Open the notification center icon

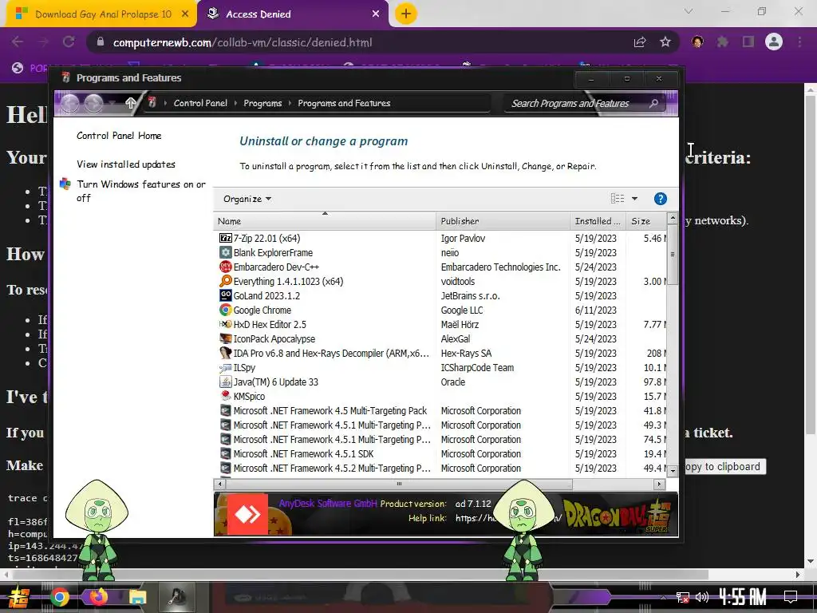(791, 597)
